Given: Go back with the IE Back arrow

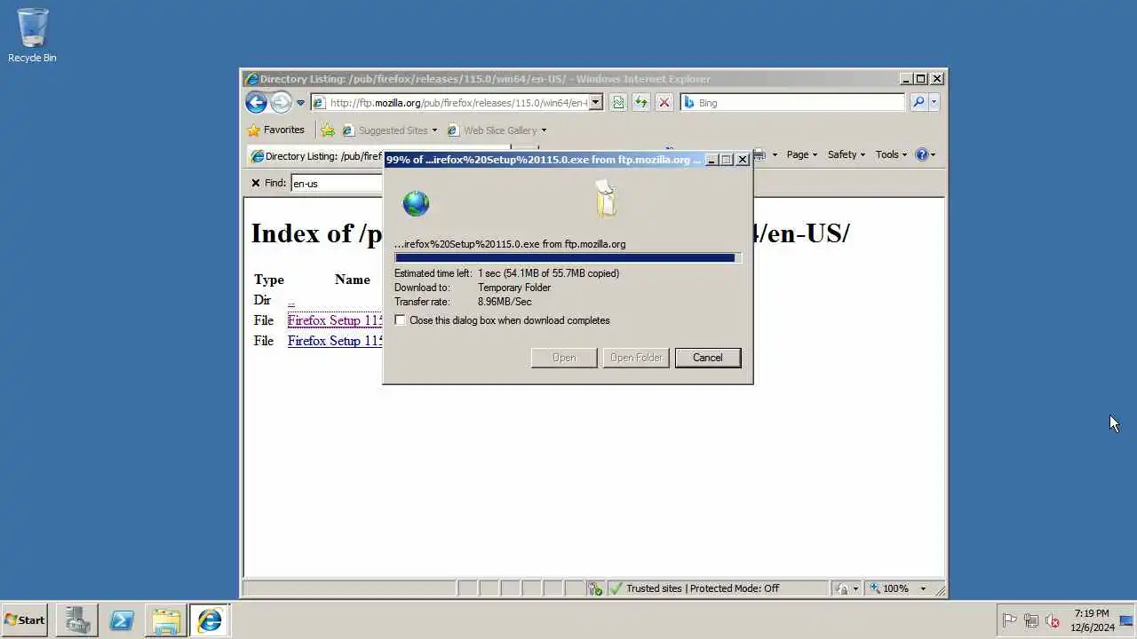Looking at the screenshot, I should point(256,102).
